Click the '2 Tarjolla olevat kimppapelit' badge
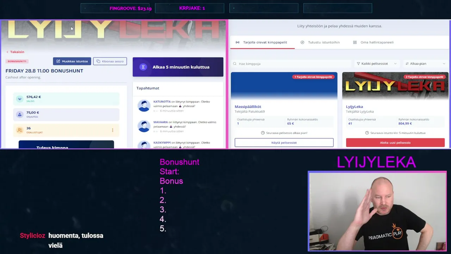 coord(424,77)
